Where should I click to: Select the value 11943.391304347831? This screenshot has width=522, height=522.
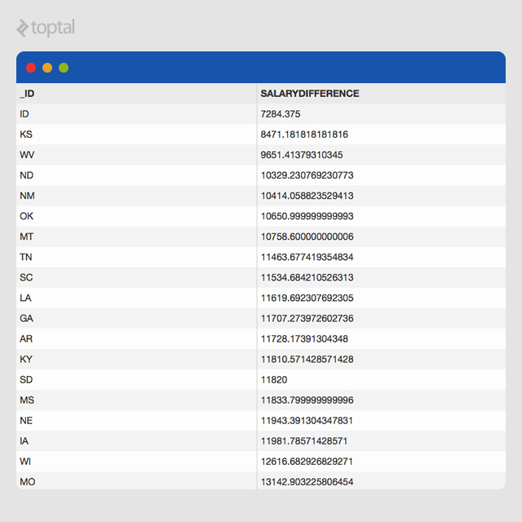pos(307,421)
